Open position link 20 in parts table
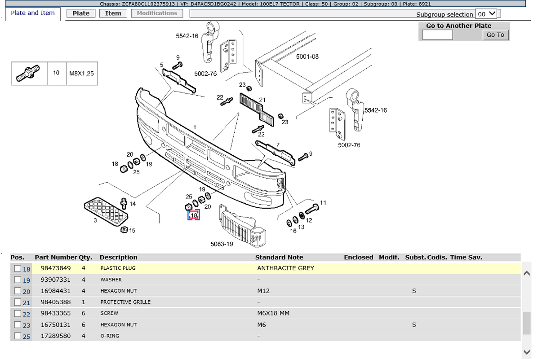538x359 pixels. [x=27, y=292]
